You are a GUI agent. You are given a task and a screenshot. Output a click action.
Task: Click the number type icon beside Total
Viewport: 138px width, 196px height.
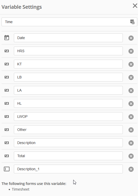[7, 156]
